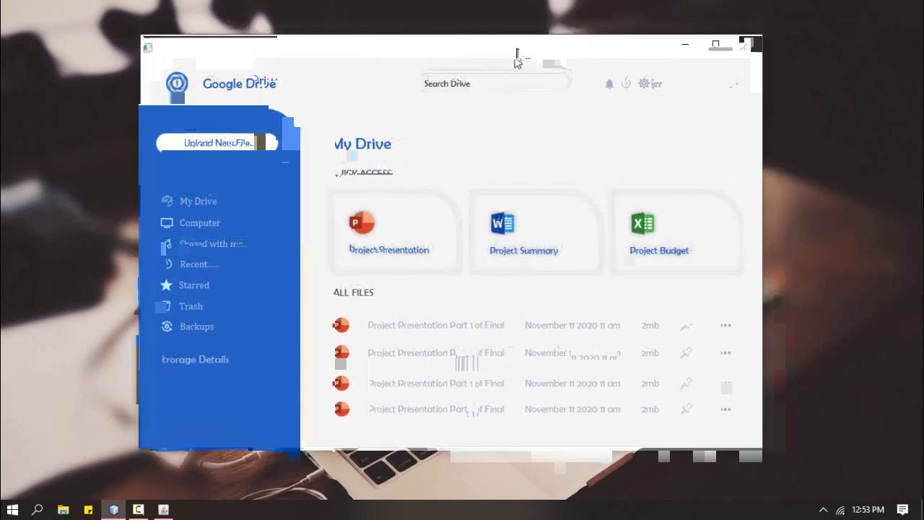Click the ALL FILES section label

pyautogui.click(x=353, y=292)
